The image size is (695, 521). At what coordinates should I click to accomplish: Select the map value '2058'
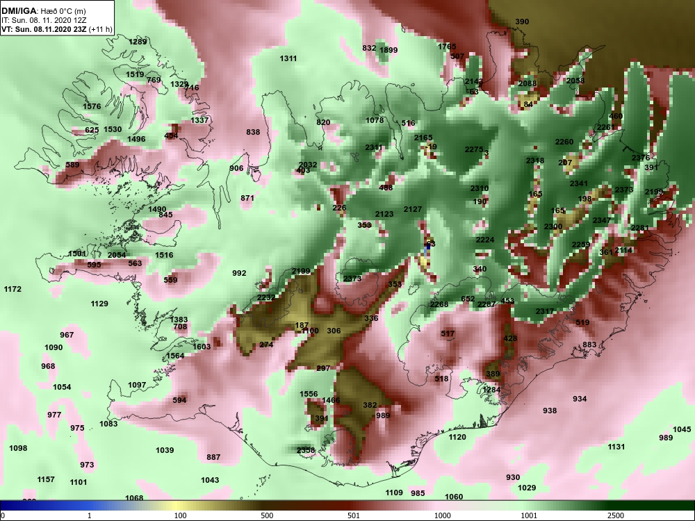[575, 81]
